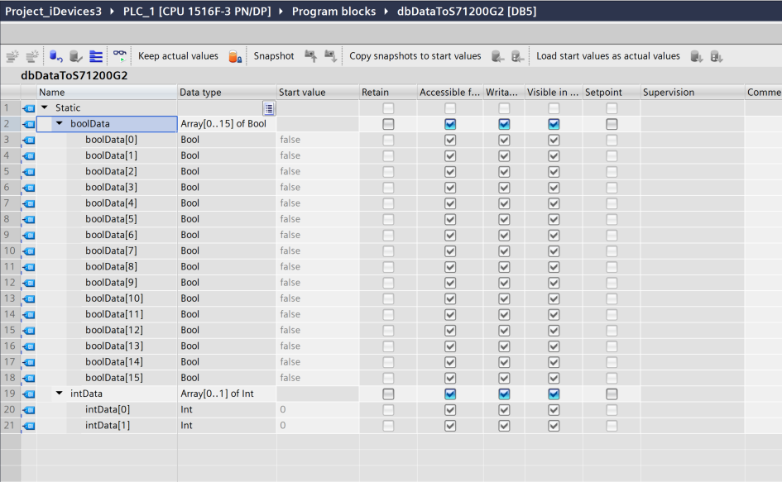Toggle Setpoint checkbox for intData array
Screen dimensions: 782x482
(x=612, y=394)
